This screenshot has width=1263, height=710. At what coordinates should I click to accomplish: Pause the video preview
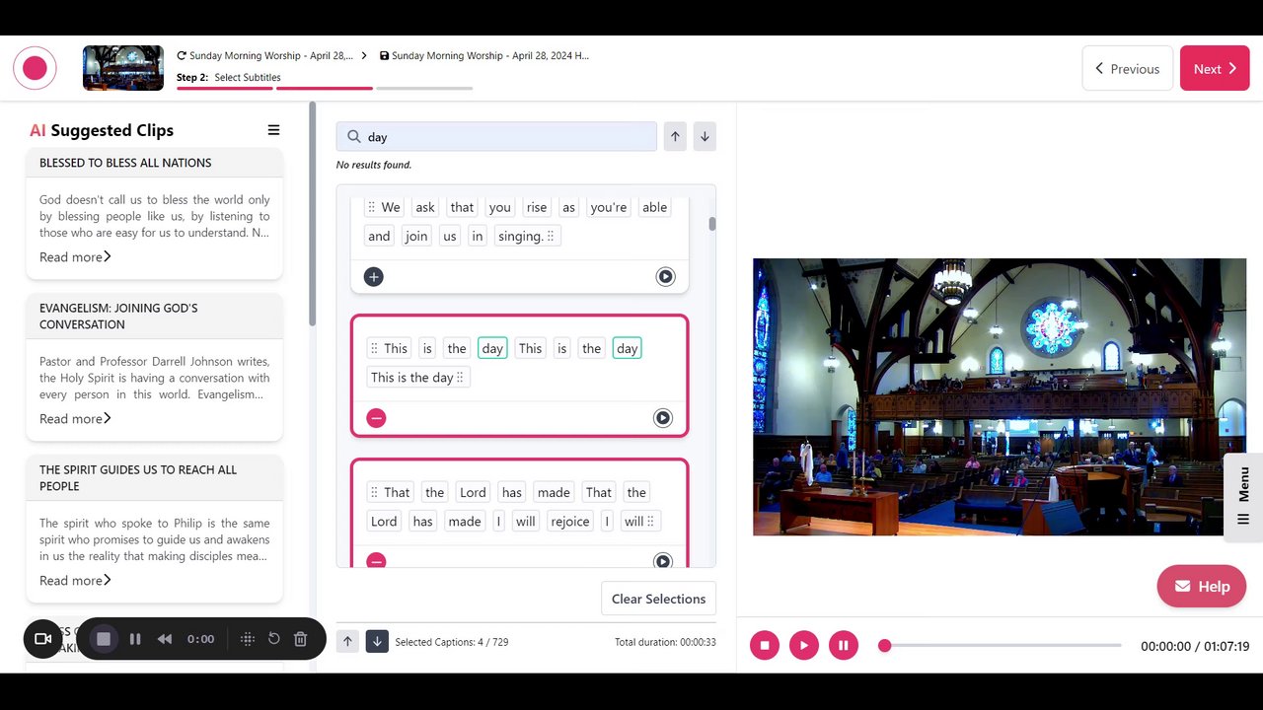click(x=844, y=646)
